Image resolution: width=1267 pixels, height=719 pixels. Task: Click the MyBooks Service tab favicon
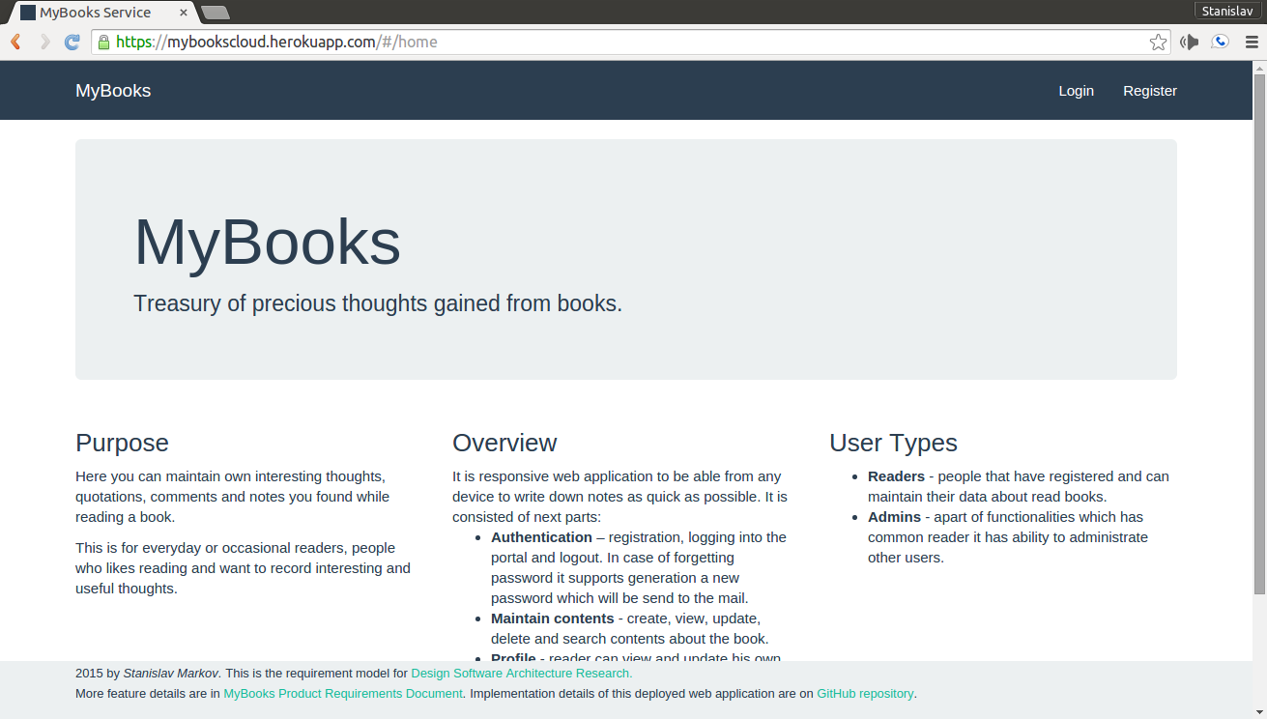[28, 13]
